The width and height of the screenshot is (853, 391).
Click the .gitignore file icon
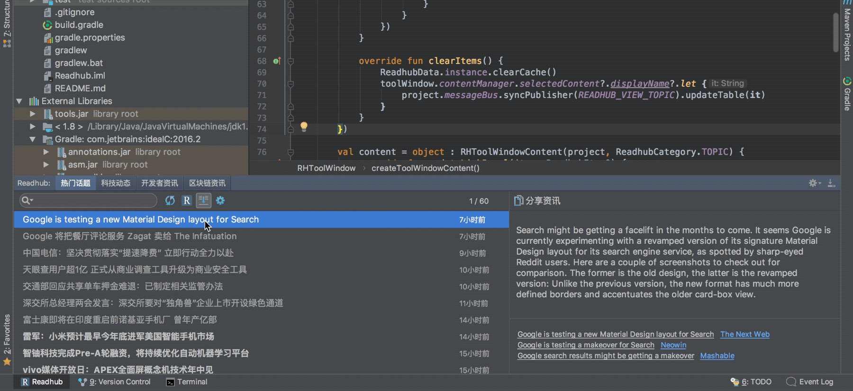(47, 12)
